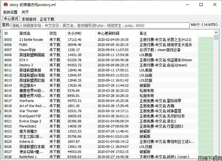Viewport: 222px width, 161px height.
Task: Click update time 2020-09-11 17:54:38
Action: [x=113, y=55]
